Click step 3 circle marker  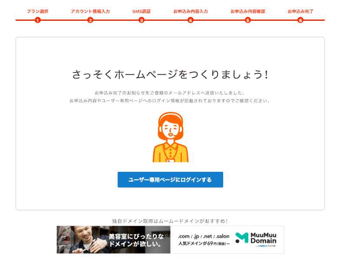(142, 20)
